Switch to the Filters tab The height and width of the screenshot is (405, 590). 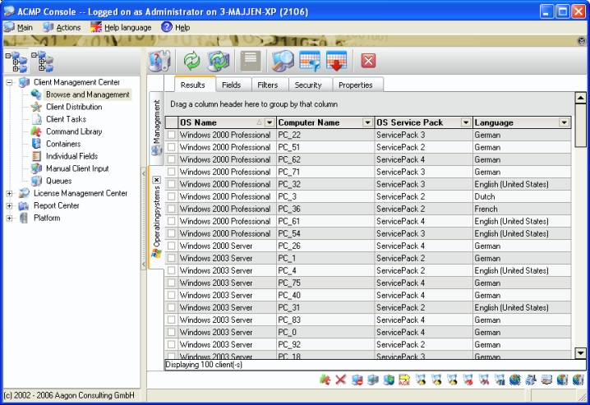[267, 85]
